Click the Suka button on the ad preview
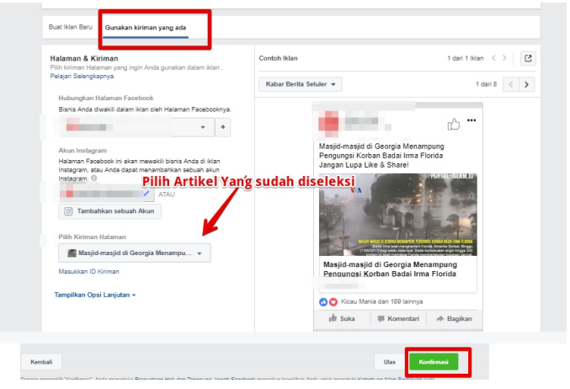Screen dimensions: 570x389 [342, 318]
